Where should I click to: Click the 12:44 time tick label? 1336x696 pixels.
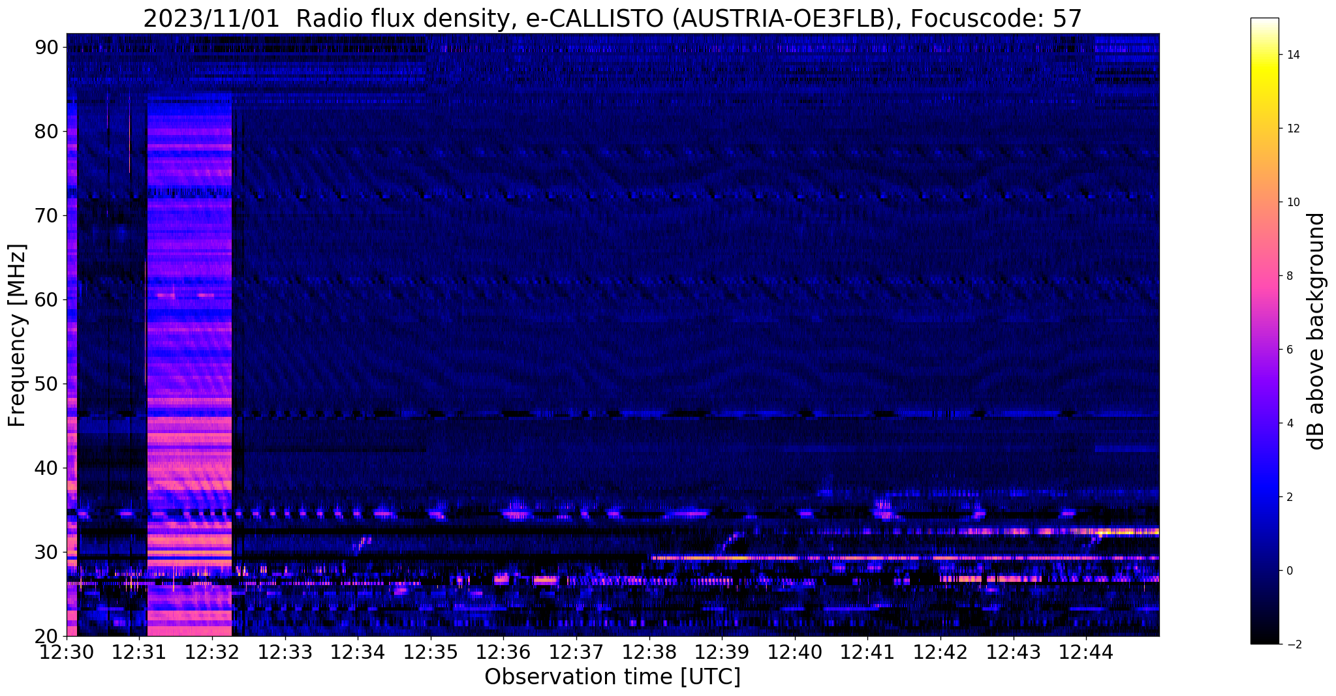pos(1087,652)
